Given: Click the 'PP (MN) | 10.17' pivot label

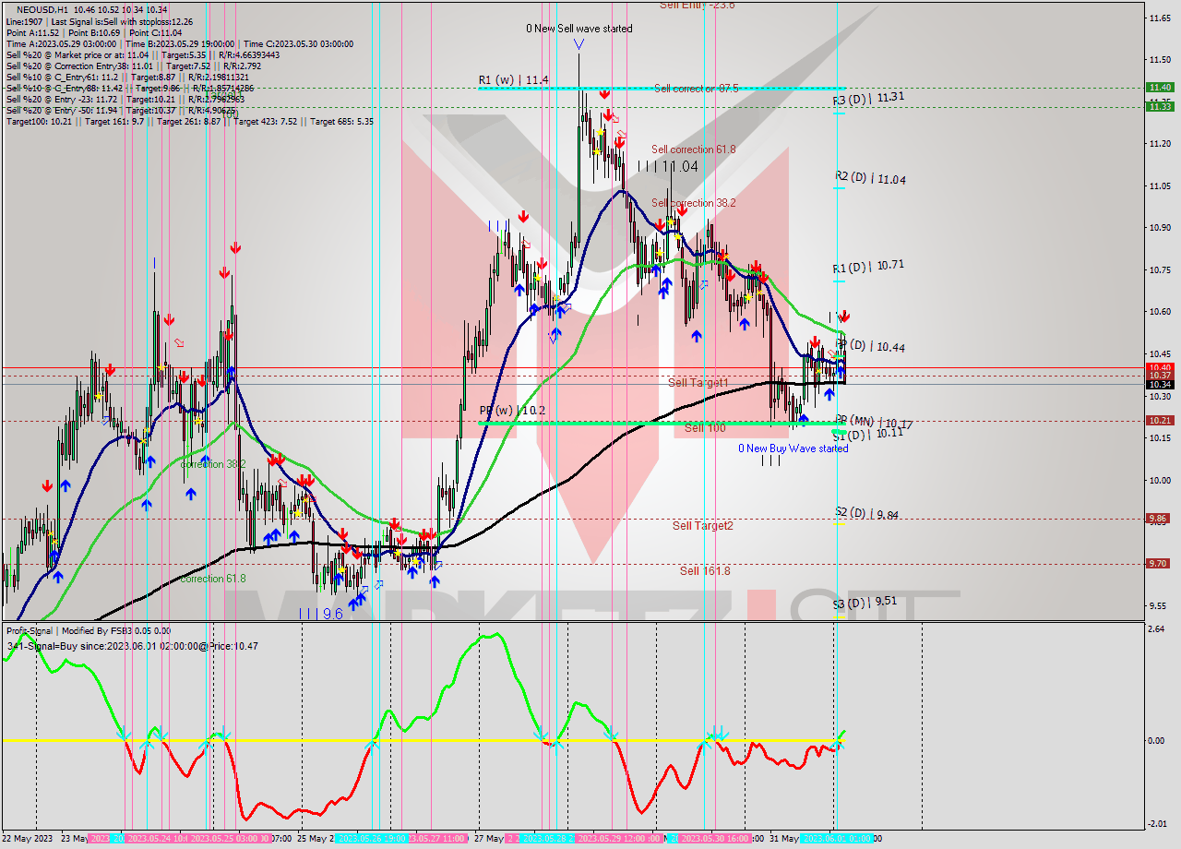Looking at the screenshot, I should pyautogui.click(x=873, y=422).
